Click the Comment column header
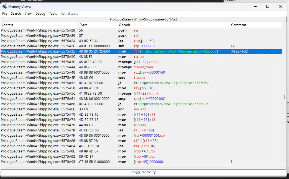The image size is (289, 179). [x=256, y=25]
